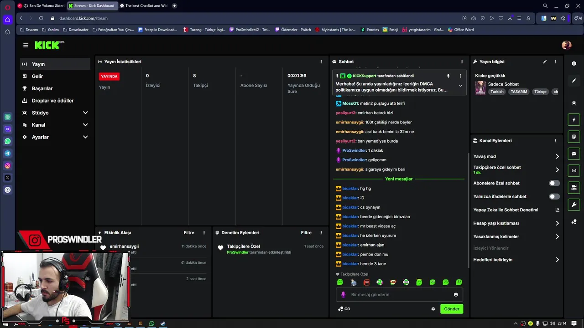Unpin the KICKSupport pinned message
The height and width of the screenshot is (328, 584).
click(x=448, y=76)
